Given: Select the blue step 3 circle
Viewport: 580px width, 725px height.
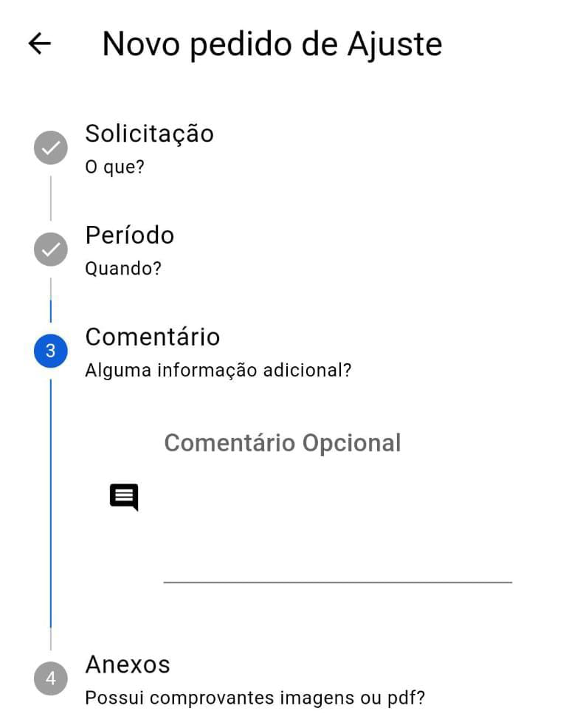Looking at the screenshot, I should point(51,351).
